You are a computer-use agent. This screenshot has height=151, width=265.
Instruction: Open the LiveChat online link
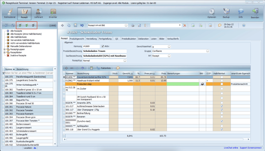point(231,148)
